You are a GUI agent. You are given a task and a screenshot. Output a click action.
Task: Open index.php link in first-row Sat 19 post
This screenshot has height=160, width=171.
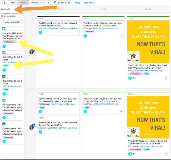tap(145, 70)
